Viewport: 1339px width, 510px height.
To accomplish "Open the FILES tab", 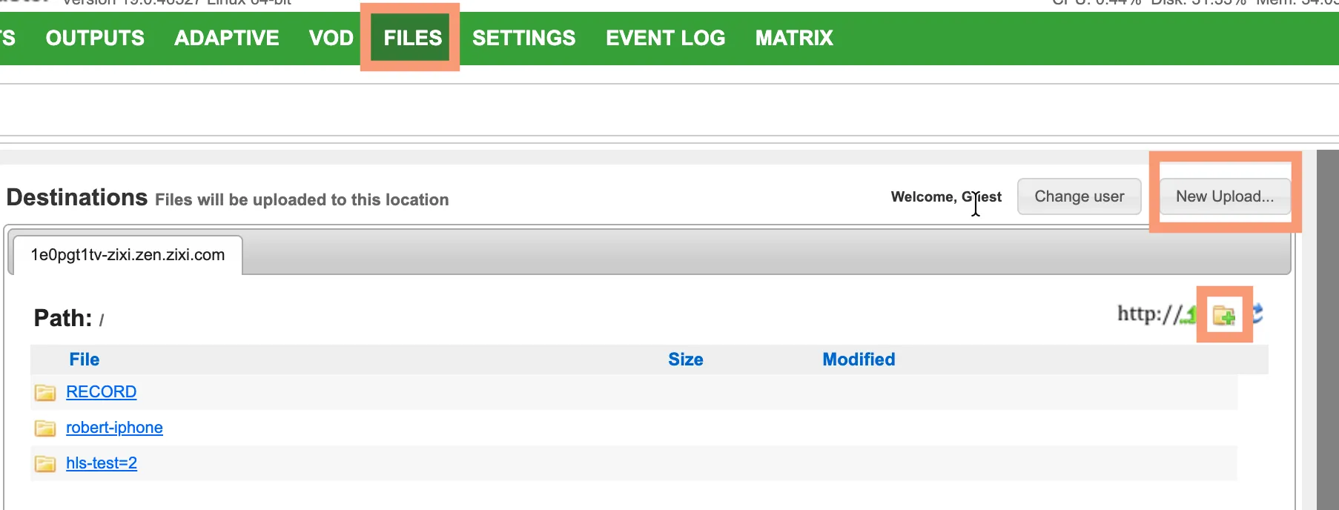I will point(412,38).
